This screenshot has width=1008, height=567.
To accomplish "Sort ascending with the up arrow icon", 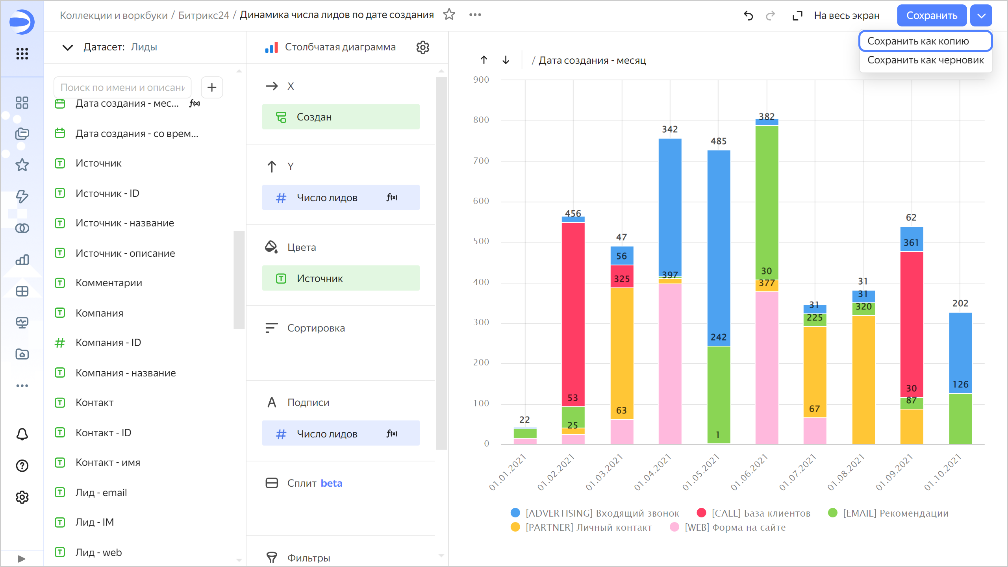I will (484, 60).
